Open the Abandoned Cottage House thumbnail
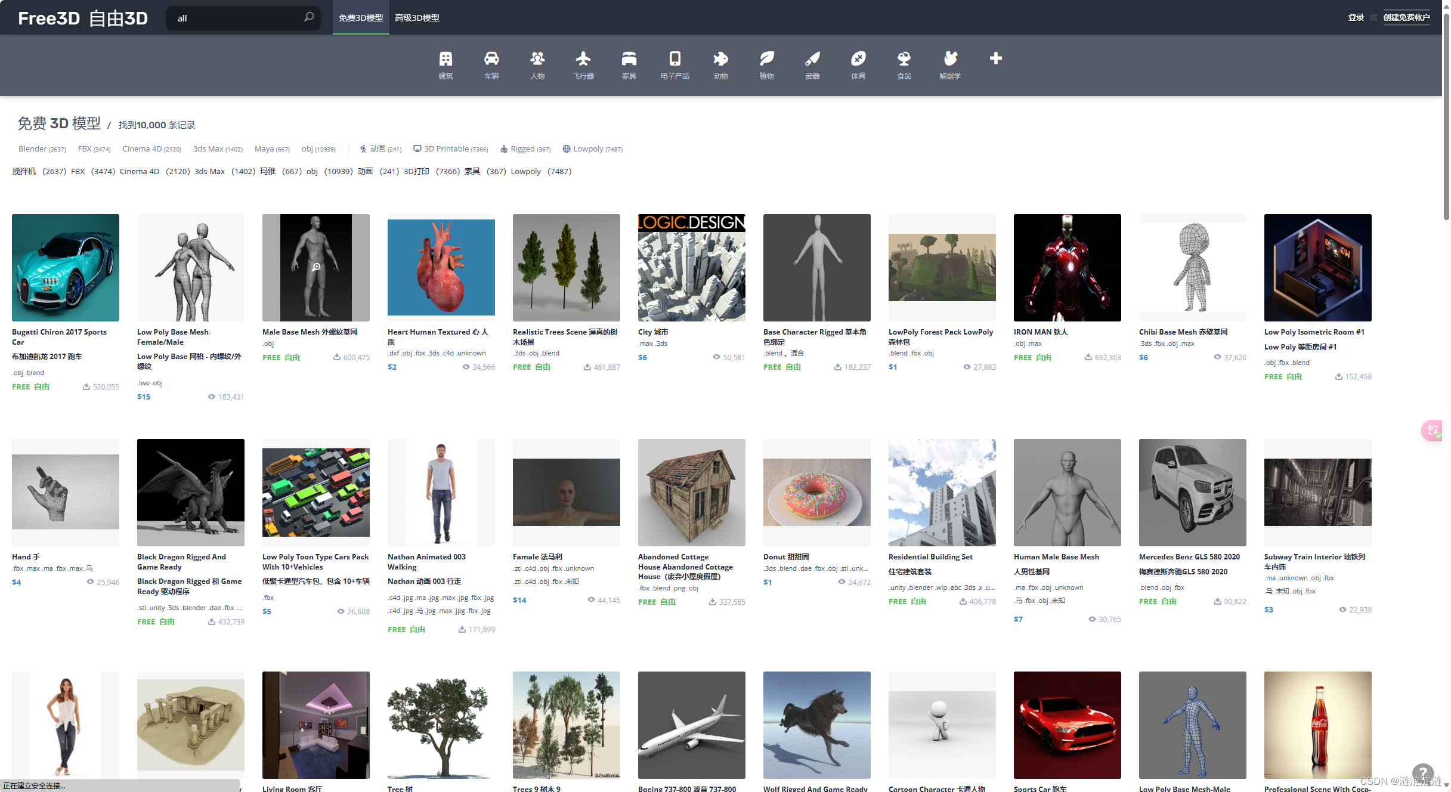The width and height of the screenshot is (1451, 792). click(x=692, y=493)
